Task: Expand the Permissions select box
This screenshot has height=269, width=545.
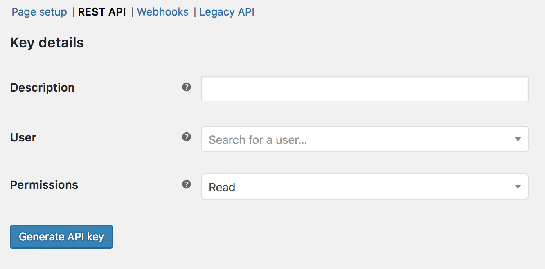Action: click(365, 187)
